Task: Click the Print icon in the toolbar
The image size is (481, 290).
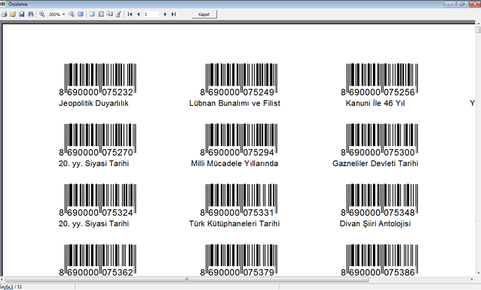Action: (4, 14)
